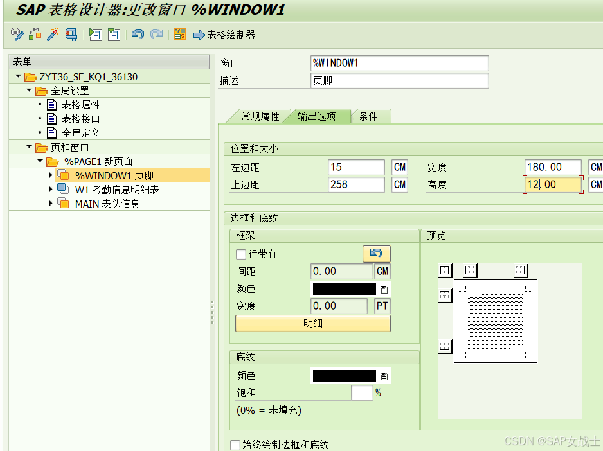The height and width of the screenshot is (451, 603).
Task: Select 表格属性 tree item
Action: 81,105
